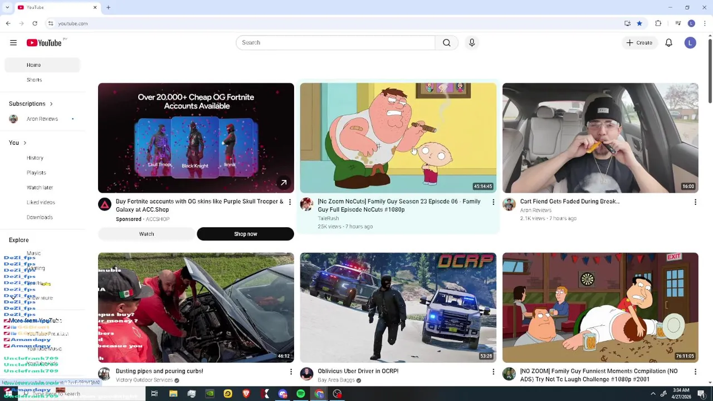Screen dimensions: 713x401
Task: Click the Bay Area Buggs channel avatar
Action: coord(306,374)
